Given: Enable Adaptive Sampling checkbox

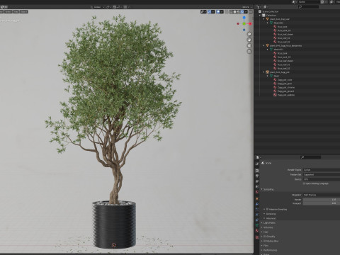Looking at the screenshot, I should click(x=268, y=209).
